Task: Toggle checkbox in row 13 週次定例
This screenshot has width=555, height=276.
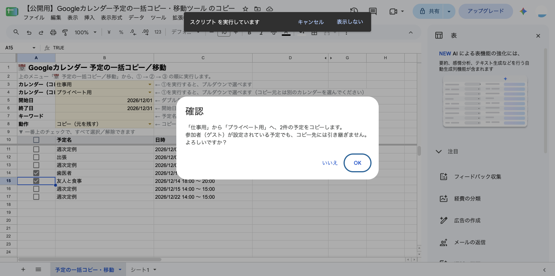Action: pos(36,165)
